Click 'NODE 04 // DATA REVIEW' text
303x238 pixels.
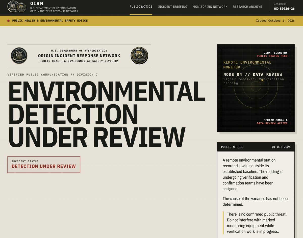253,74
